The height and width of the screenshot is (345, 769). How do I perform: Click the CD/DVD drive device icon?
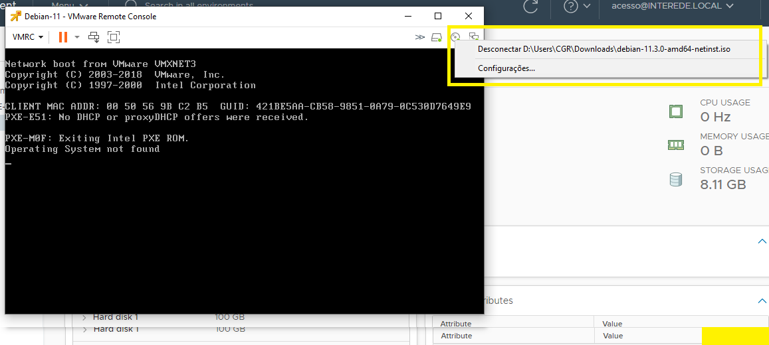click(x=455, y=37)
